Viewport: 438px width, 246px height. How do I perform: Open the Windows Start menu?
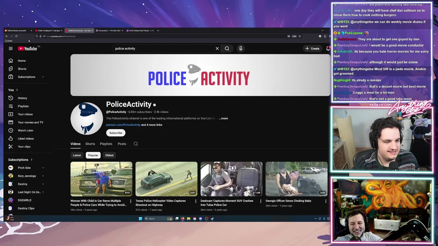[140, 219]
